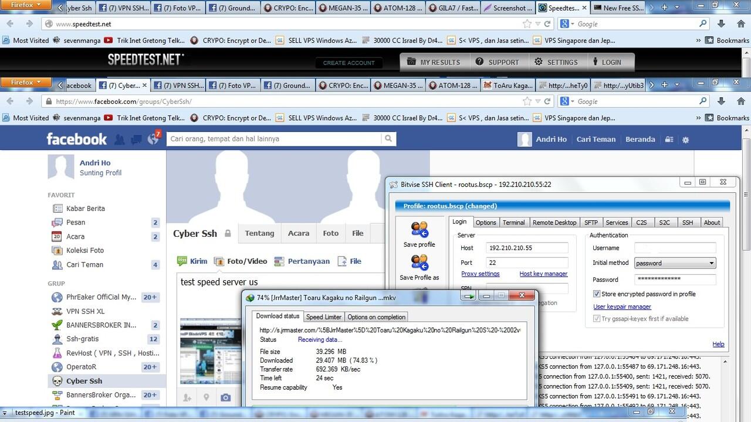Open upper Firefox orange menu button
751x422 pixels.
[x=26, y=5]
